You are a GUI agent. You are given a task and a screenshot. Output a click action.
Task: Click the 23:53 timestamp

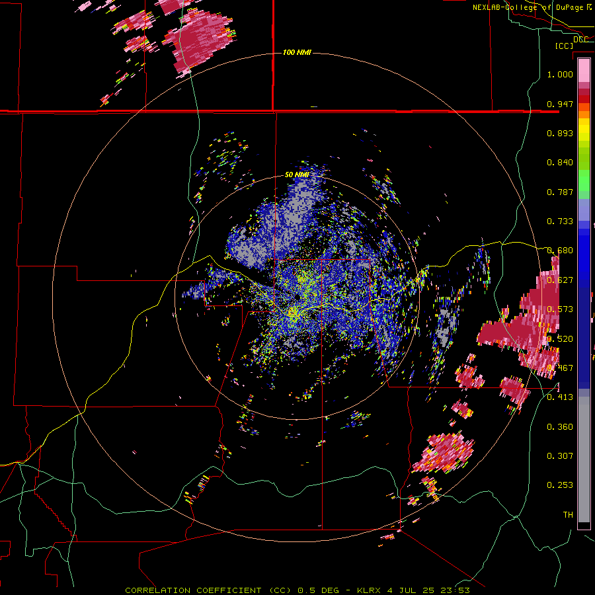click(x=455, y=590)
